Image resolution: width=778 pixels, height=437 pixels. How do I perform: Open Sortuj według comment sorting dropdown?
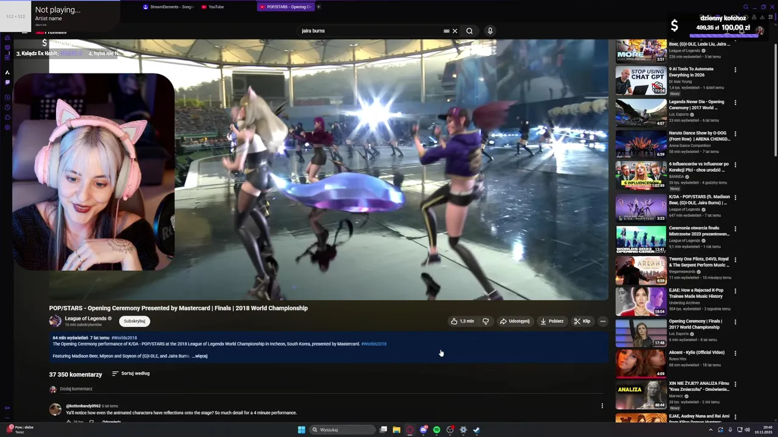click(131, 373)
